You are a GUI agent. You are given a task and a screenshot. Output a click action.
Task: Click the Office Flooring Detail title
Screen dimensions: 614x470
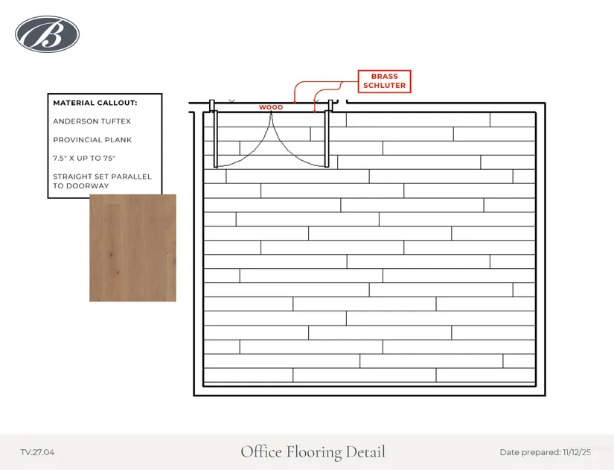coord(313,451)
